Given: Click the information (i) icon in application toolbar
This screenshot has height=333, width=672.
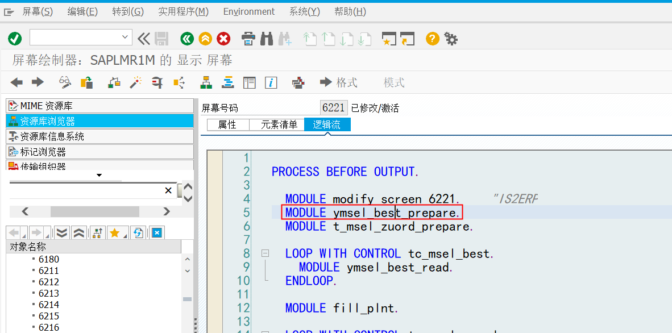Looking at the screenshot, I should coord(271,82).
